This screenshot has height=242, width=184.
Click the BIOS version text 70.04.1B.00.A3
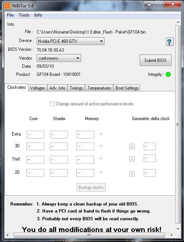tap(50, 50)
